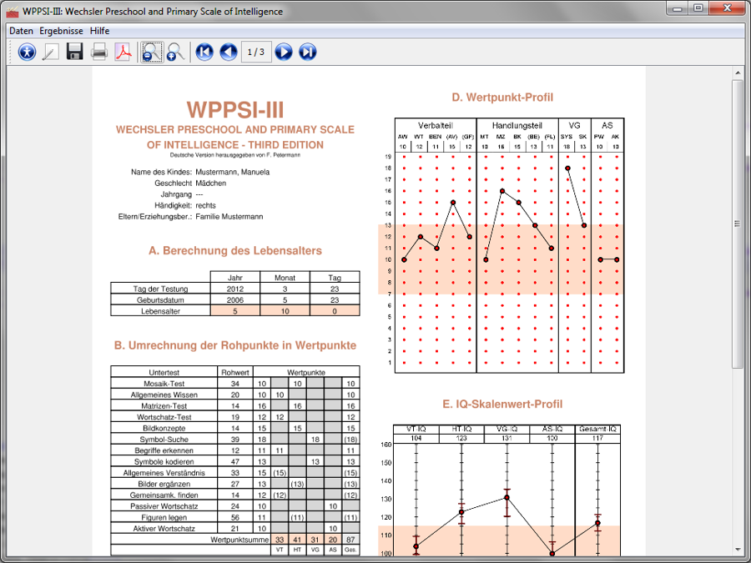
Task: Open the Ergebnisse menu
Action: pos(61,31)
